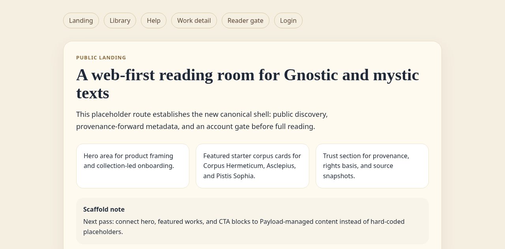Select the Featured starter corpus cards tile
This screenshot has width=505, height=249.
252,166
